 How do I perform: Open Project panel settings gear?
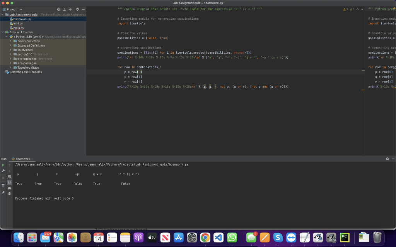pos(77,9)
